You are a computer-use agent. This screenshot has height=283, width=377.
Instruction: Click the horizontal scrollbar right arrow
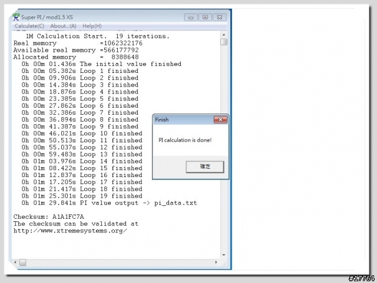(x=216, y=262)
